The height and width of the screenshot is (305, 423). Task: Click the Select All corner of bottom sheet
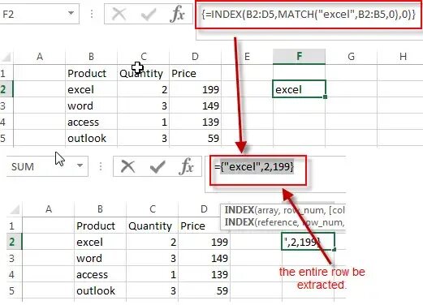[x=15, y=209]
